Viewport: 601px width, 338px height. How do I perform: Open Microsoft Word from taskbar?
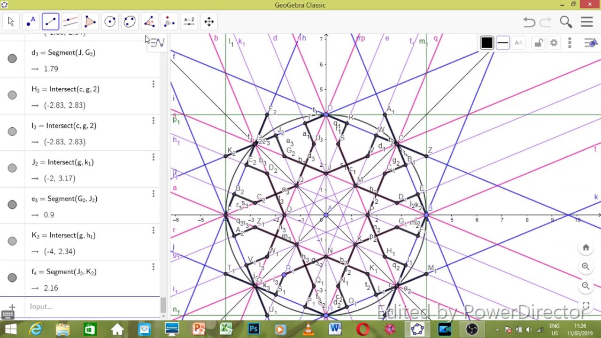coord(335,329)
